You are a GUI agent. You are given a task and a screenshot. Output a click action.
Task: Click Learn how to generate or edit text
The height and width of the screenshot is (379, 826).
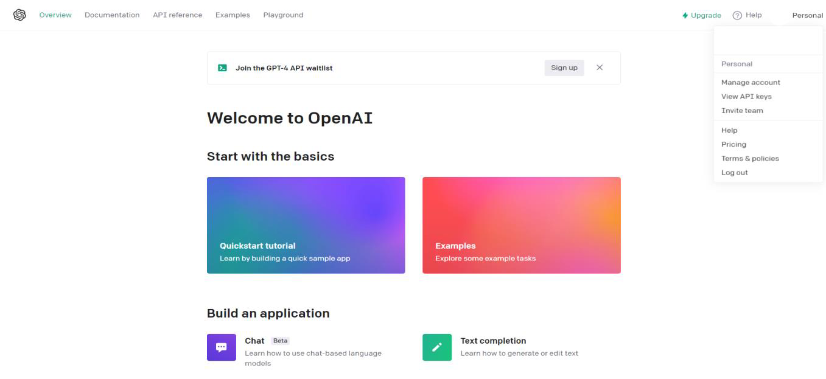point(519,353)
